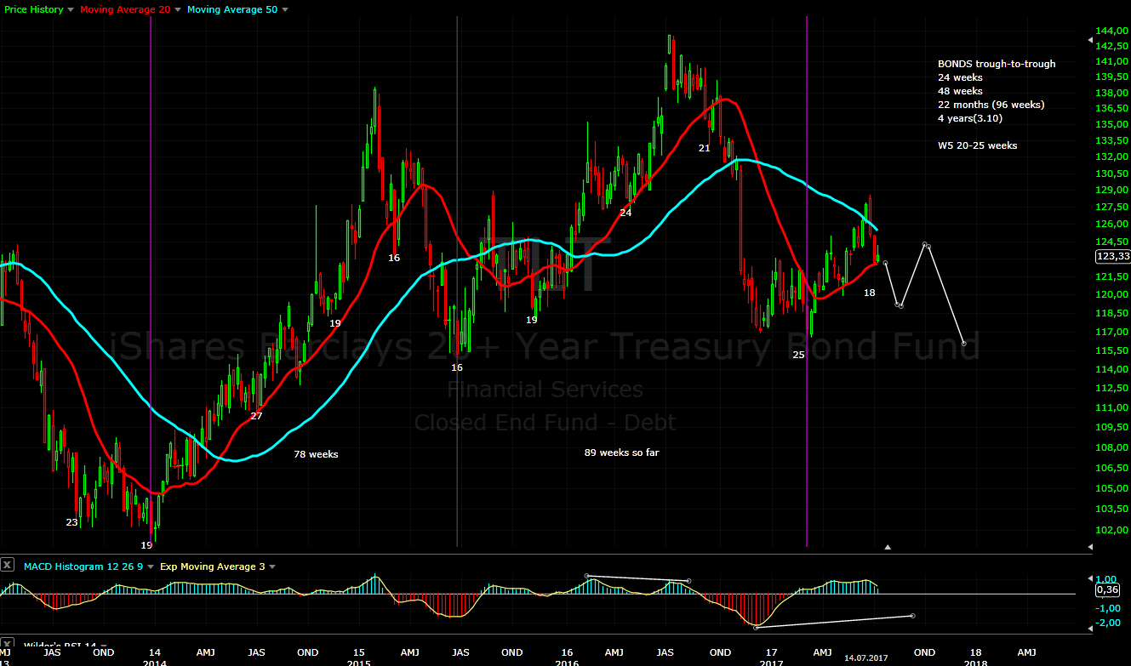Click the 2018 year label on the time axis

coord(976,663)
